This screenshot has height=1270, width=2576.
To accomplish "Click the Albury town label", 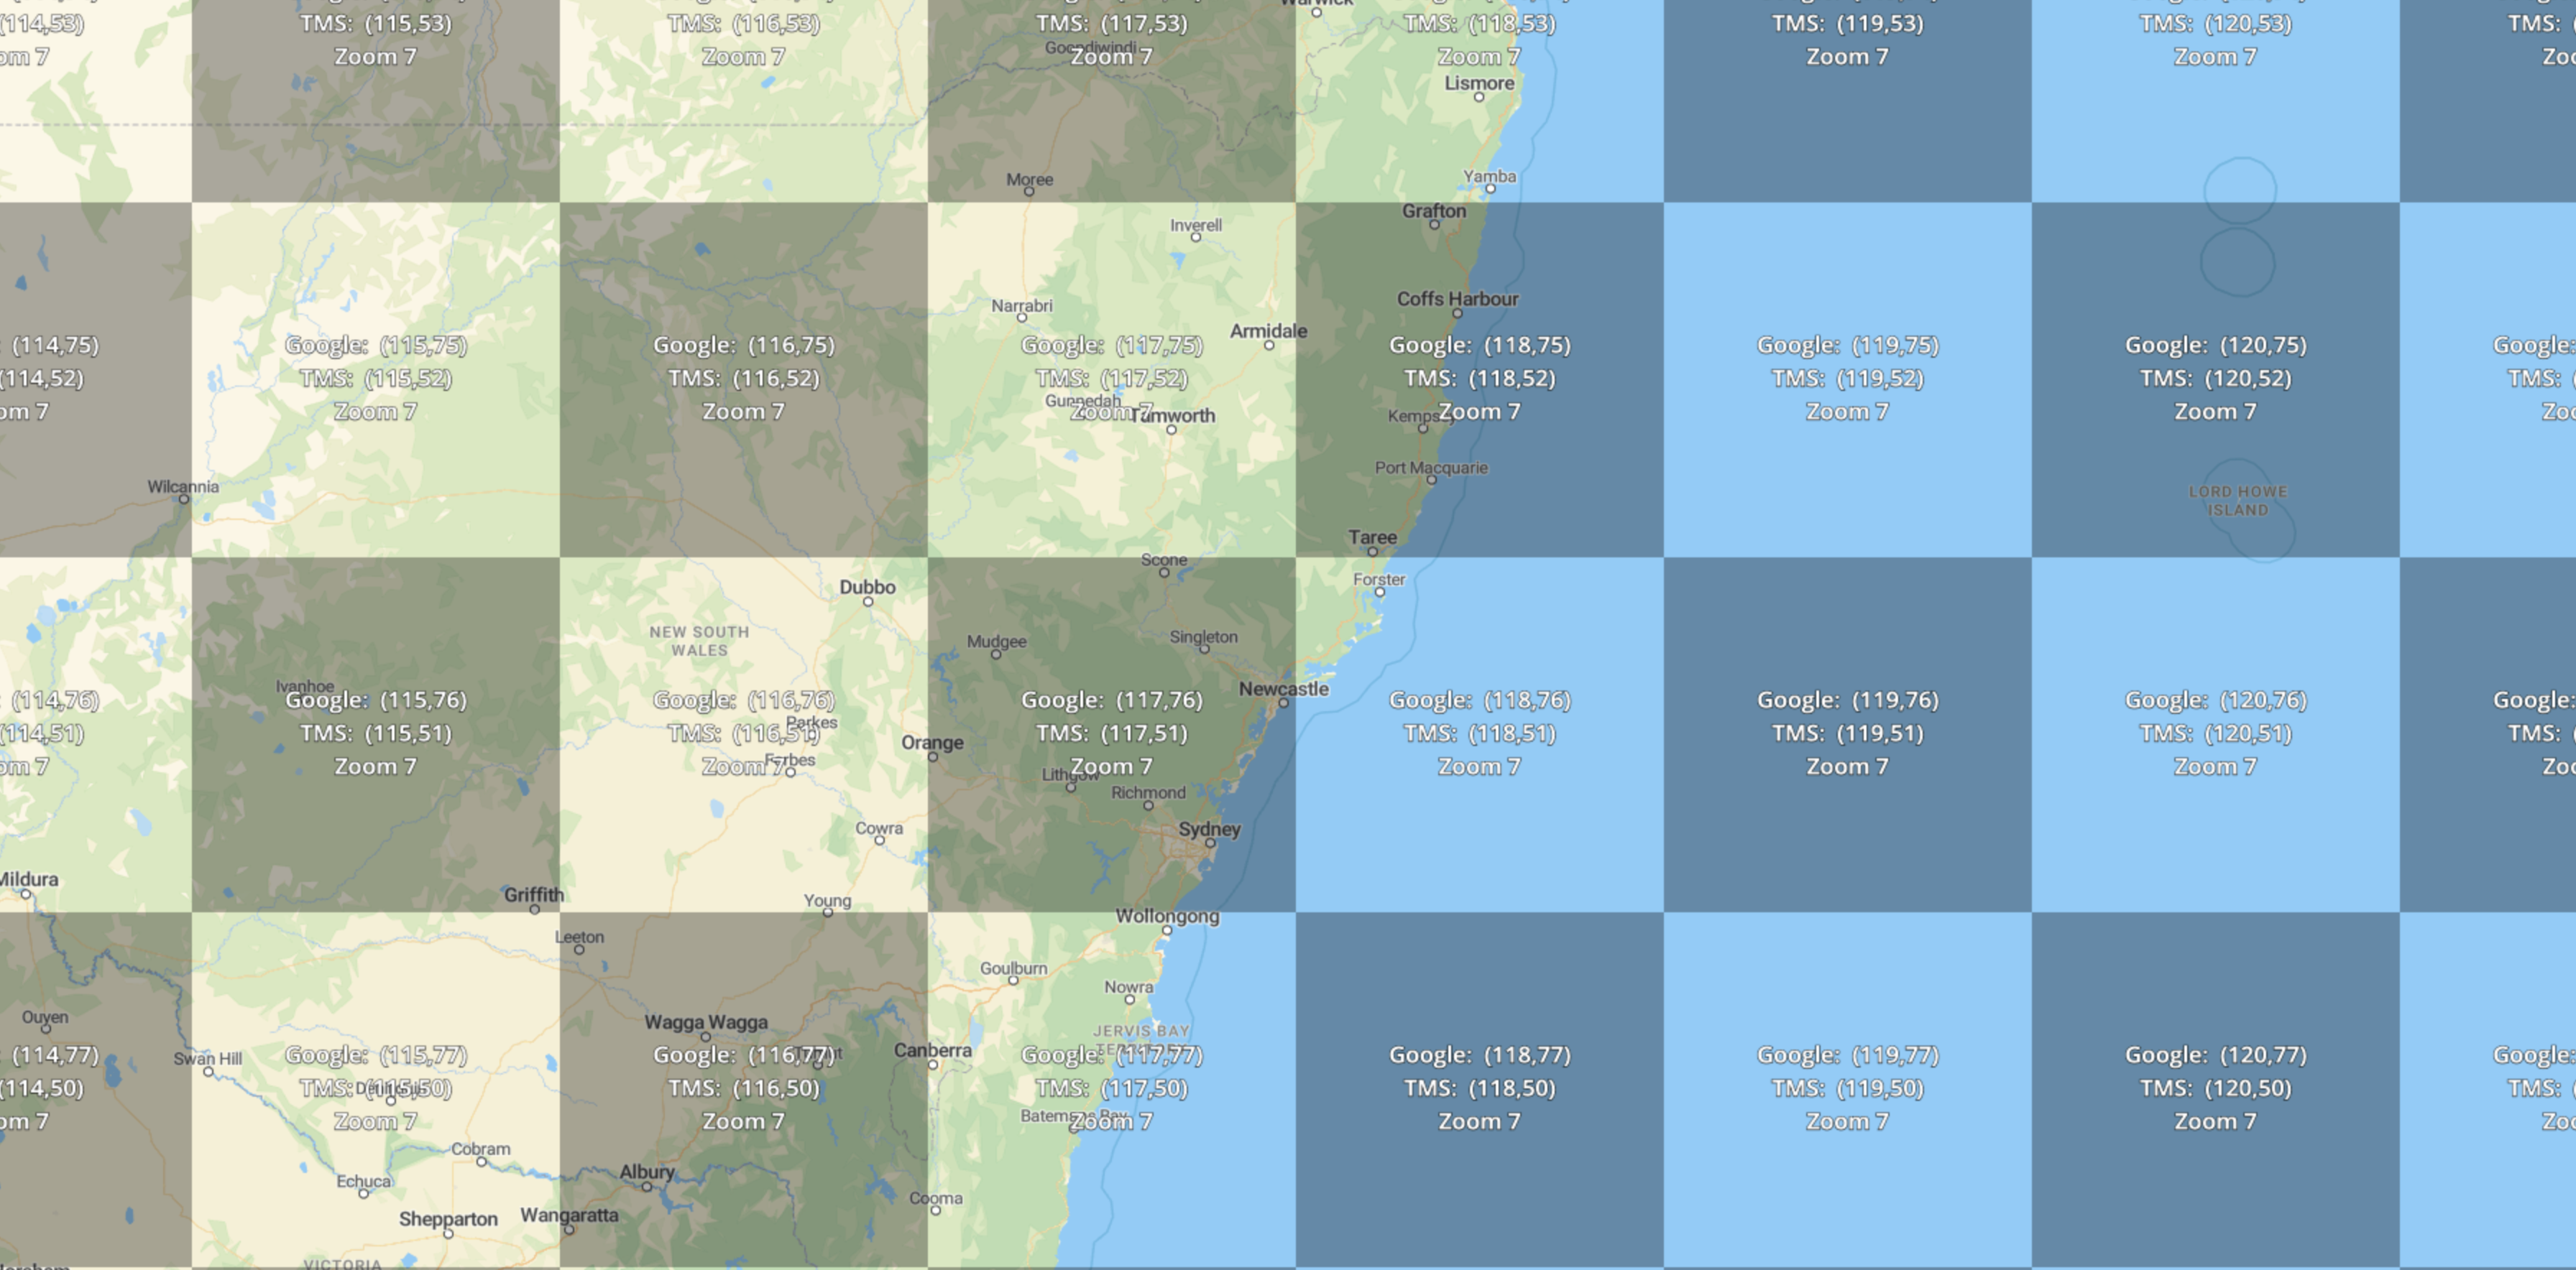I will (647, 1172).
